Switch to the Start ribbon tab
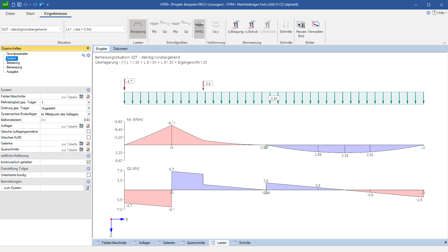 coord(30,13)
